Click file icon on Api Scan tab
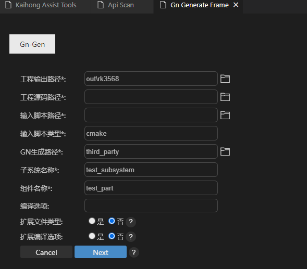307x269 pixels. coord(101,5)
